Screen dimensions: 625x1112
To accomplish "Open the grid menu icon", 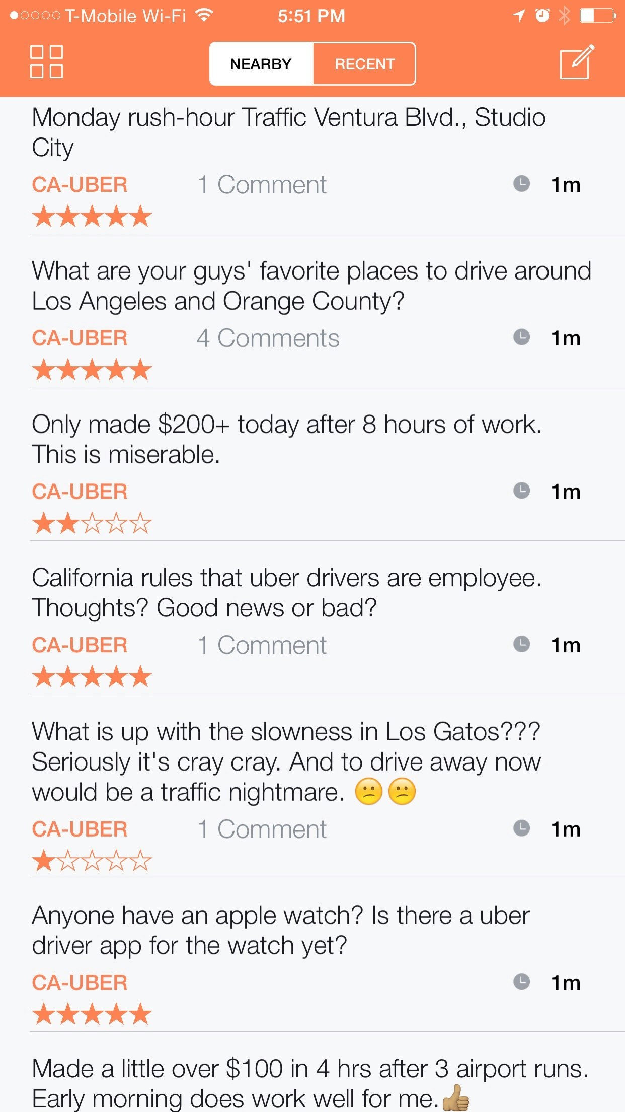I will [46, 62].
